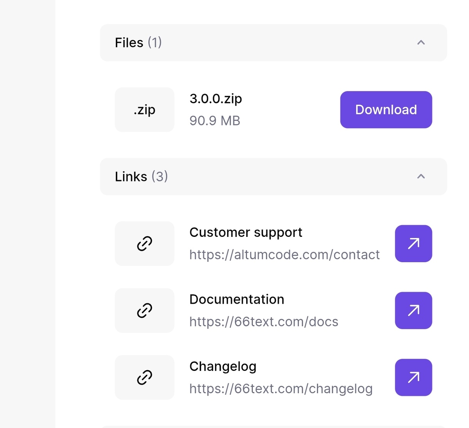The image size is (469, 428).
Task: Collapse the Files section chevron
Action: coord(421,43)
